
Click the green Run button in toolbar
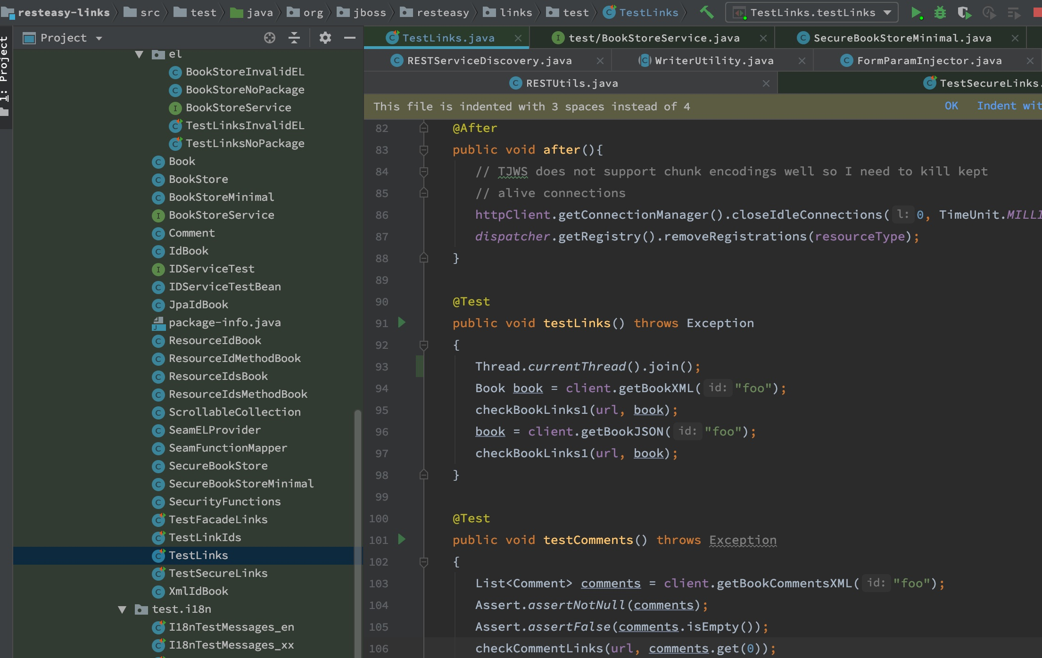[916, 13]
